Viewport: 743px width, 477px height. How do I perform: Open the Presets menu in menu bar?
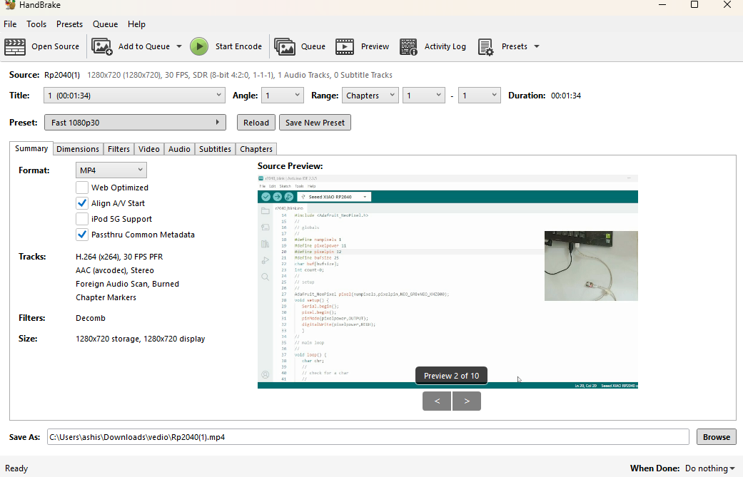[70, 24]
